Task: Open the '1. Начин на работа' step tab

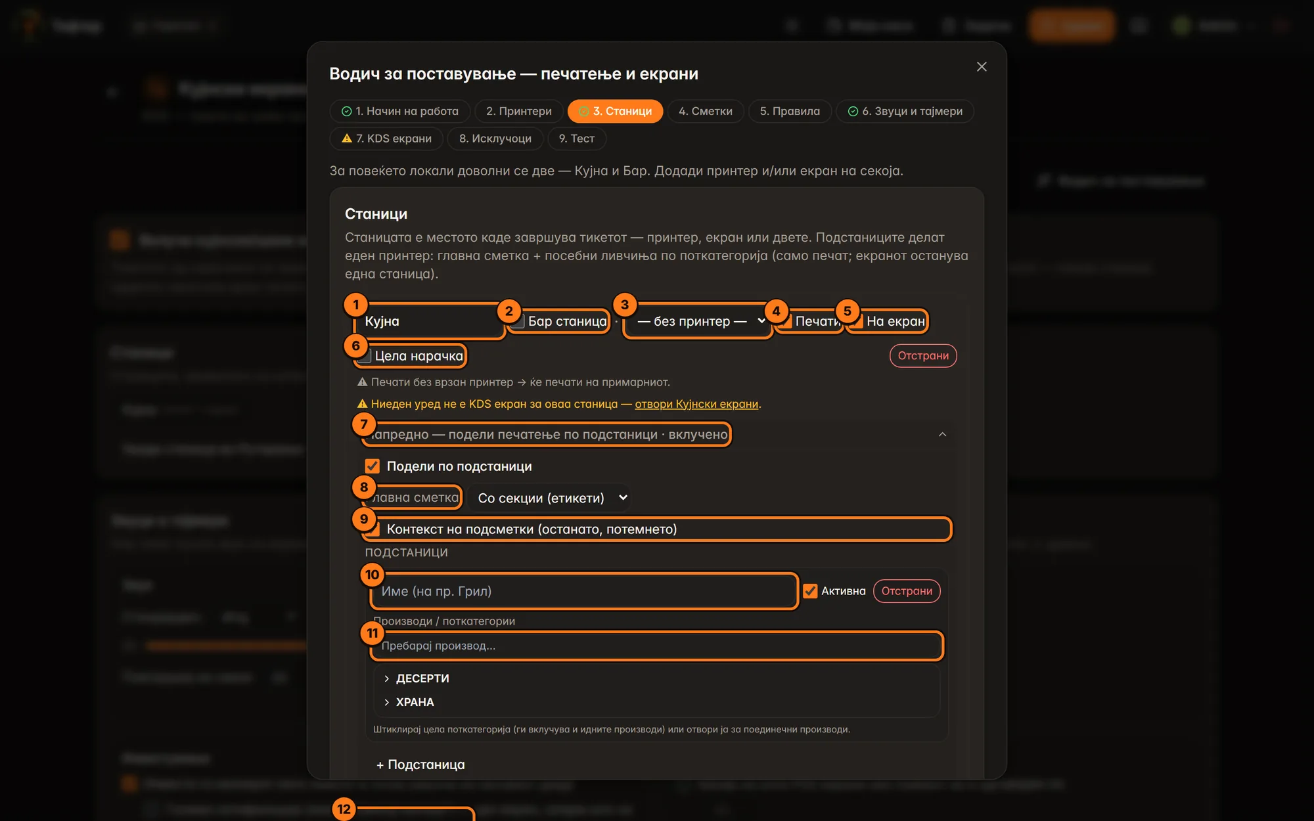Action: coord(399,111)
